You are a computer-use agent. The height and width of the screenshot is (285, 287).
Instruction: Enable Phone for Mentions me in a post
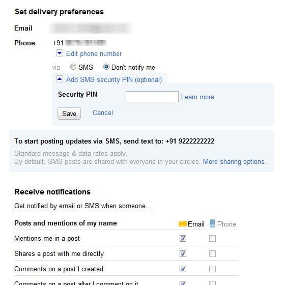[x=212, y=238]
